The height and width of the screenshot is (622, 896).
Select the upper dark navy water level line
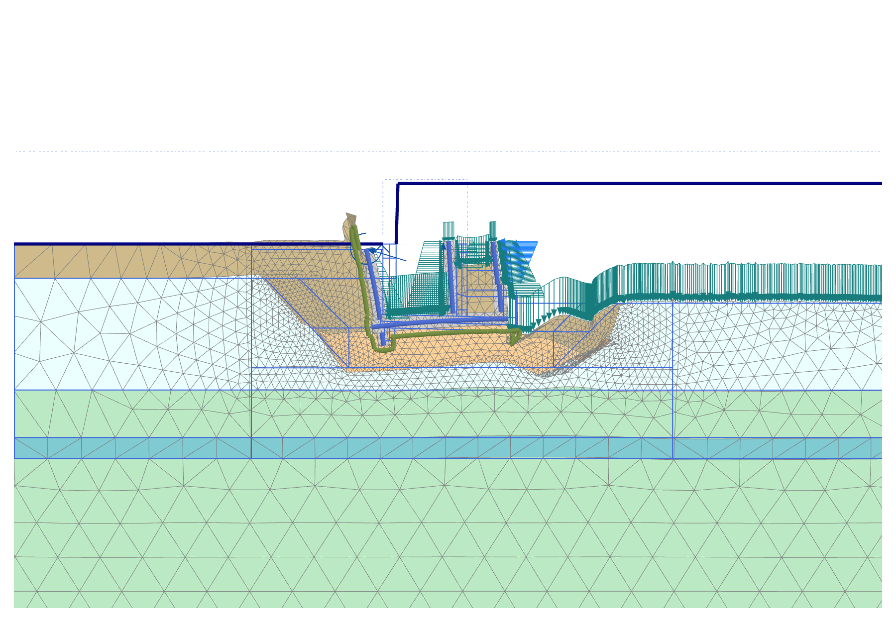click(x=640, y=184)
